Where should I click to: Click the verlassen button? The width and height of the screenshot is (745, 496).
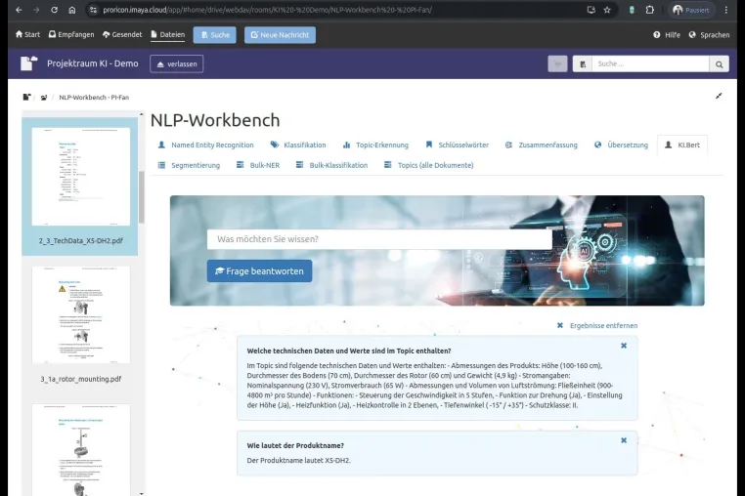pos(177,64)
